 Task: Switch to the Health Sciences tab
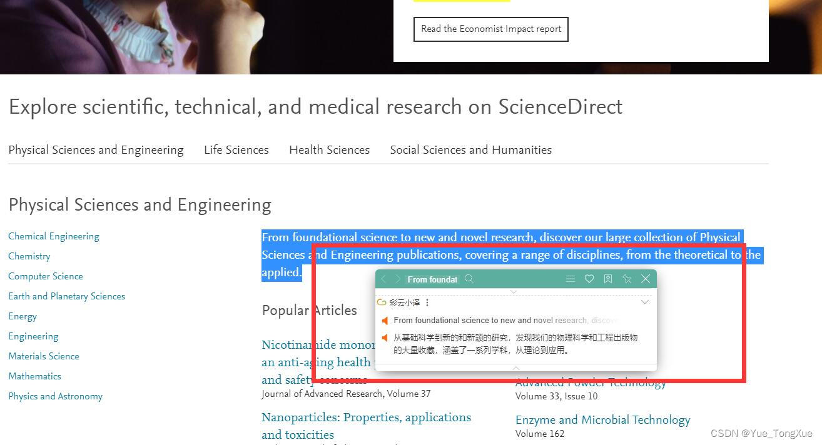[329, 150]
